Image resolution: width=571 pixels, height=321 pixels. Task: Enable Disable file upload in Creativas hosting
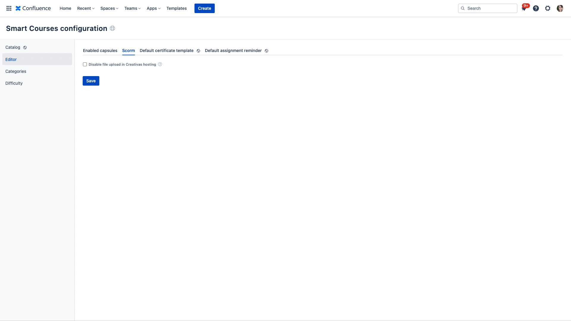tap(85, 64)
